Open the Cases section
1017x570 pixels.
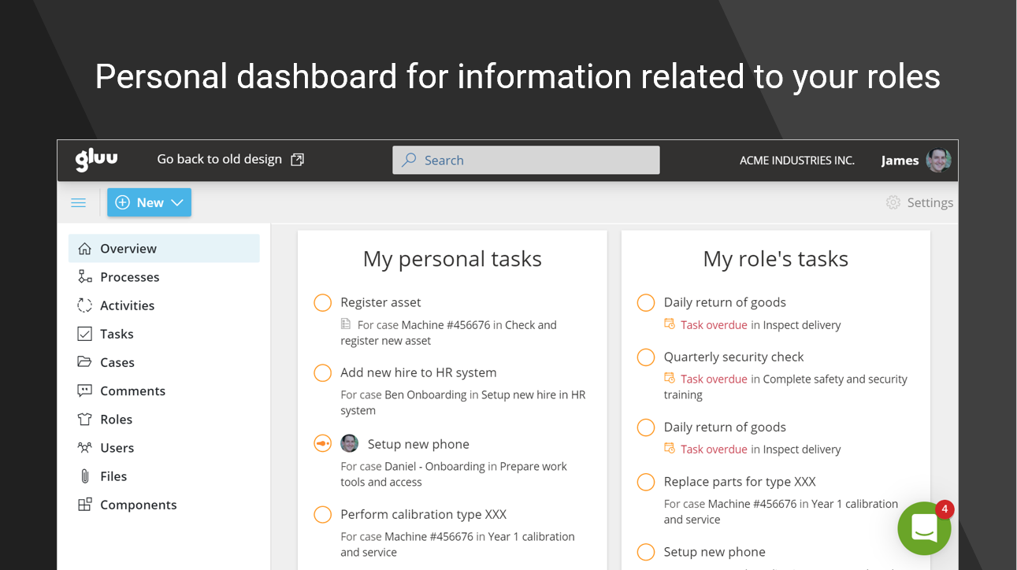click(117, 363)
